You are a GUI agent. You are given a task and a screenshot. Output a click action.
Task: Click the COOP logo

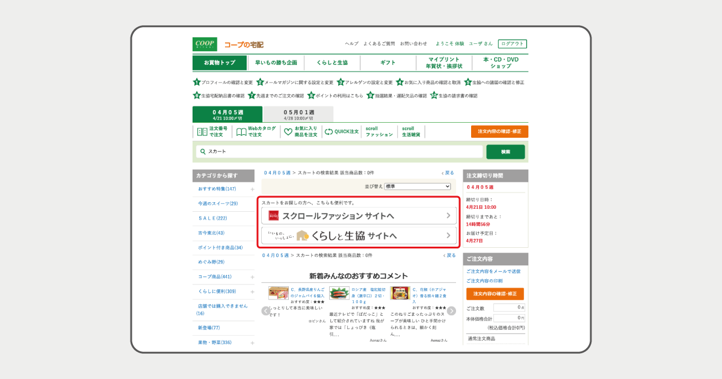coord(205,45)
